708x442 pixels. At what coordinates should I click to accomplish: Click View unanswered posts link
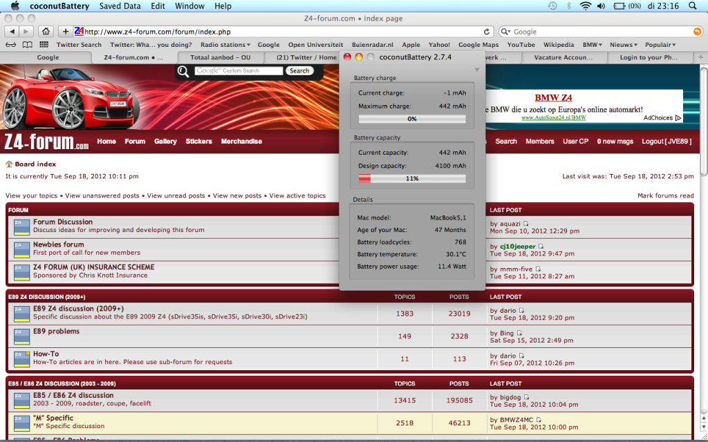point(102,195)
